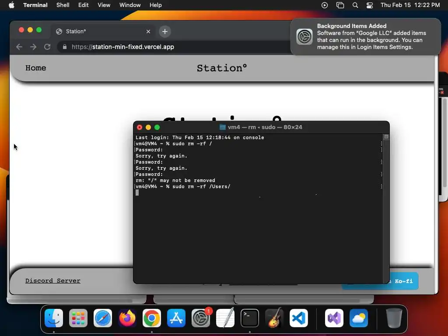Click the Background Items Added notification

(366, 37)
